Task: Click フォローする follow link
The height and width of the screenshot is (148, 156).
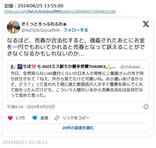Action: (76, 30)
